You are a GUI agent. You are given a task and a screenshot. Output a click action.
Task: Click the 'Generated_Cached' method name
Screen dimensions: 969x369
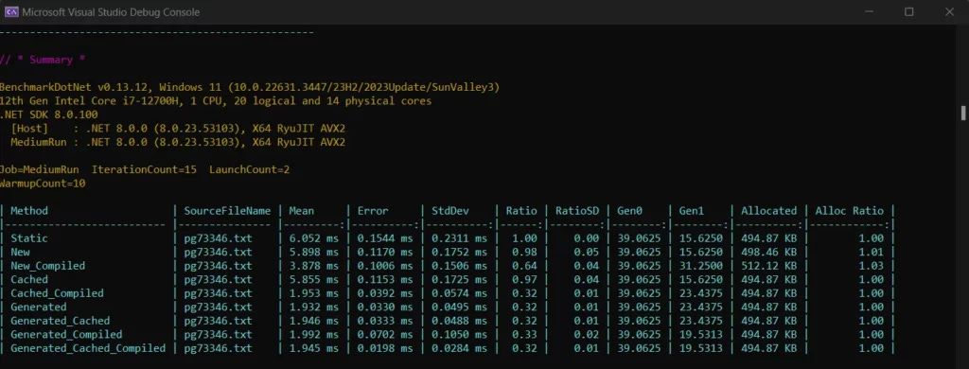pos(60,321)
